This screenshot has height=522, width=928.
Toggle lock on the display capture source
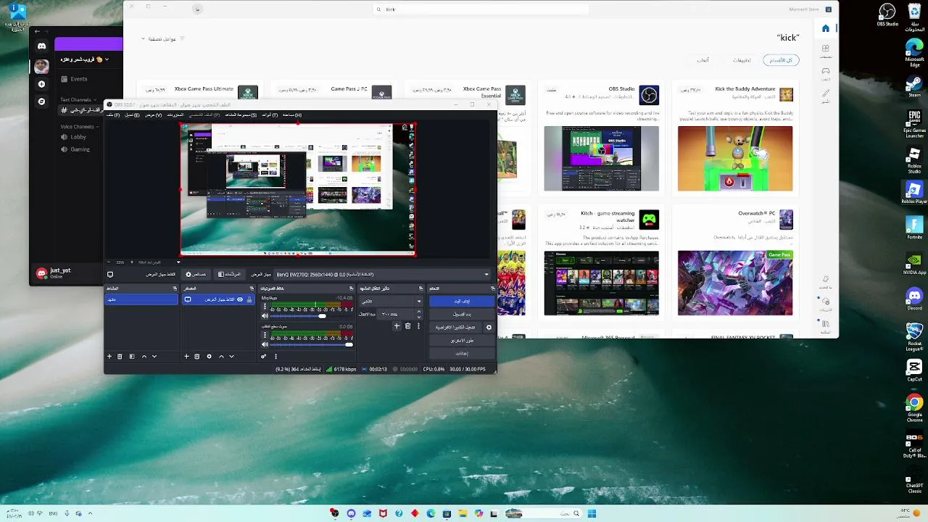[249, 299]
